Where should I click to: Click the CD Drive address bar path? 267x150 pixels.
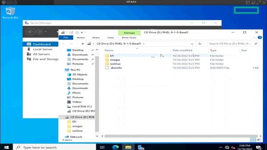pyautogui.click(x=118, y=44)
